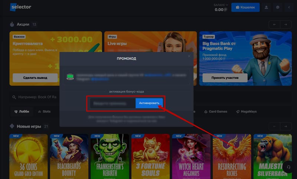Open the Кошелек wallet button
The height and width of the screenshot is (179, 297).
coord(245,7)
